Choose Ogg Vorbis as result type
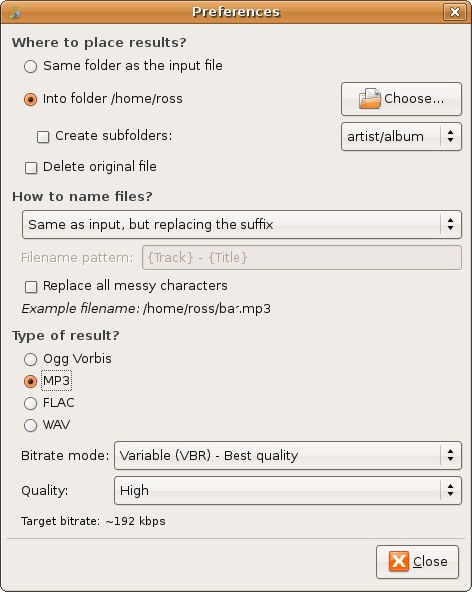Viewport: 472px width, 592px height. point(31,359)
